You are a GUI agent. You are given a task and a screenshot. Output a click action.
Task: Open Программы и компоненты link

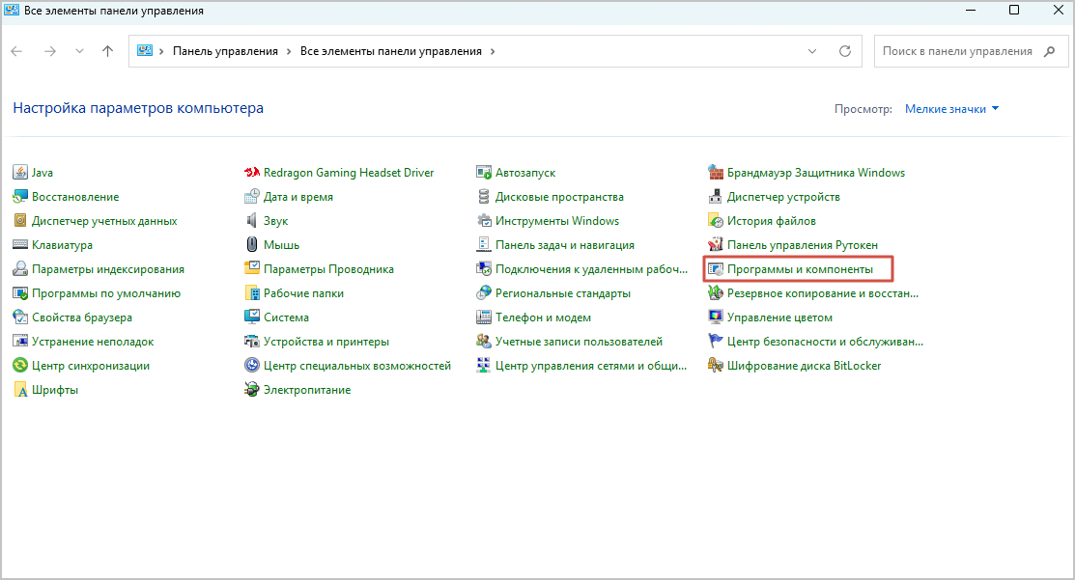[800, 269]
